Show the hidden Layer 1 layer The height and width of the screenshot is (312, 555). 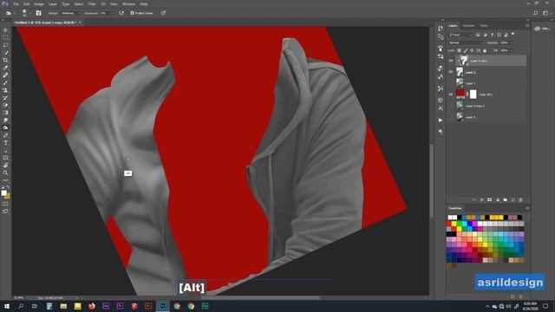click(x=451, y=83)
